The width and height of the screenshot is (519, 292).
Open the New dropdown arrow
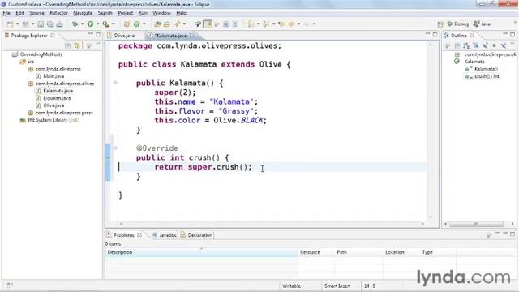pos(17,24)
